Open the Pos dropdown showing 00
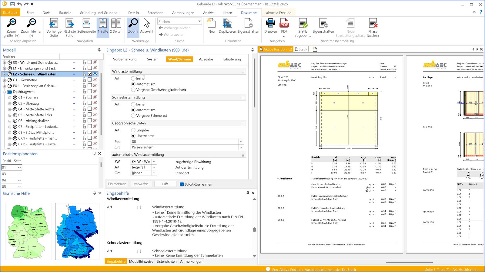This screenshot has width=485, height=272. click(241, 141)
